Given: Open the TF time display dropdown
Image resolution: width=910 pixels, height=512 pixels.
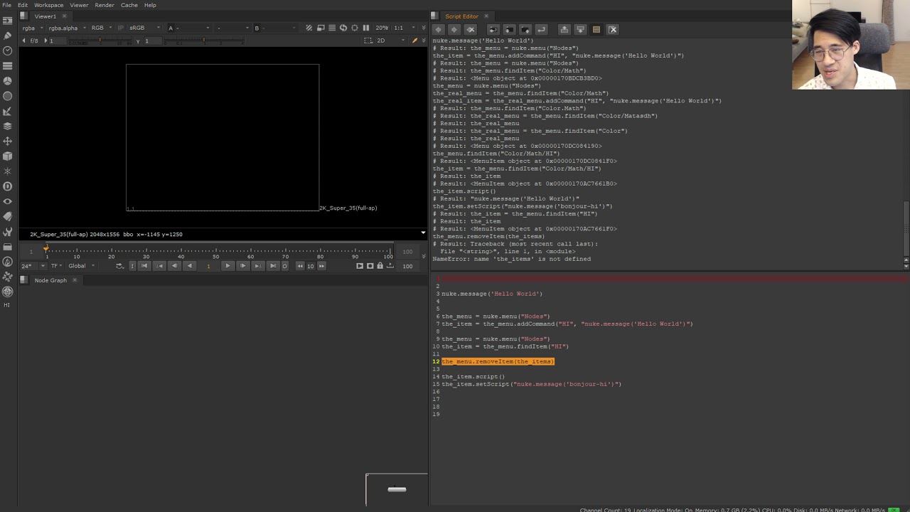Looking at the screenshot, I should 56,266.
